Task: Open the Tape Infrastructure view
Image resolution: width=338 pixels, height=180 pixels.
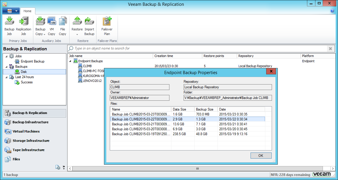Action: (34, 150)
